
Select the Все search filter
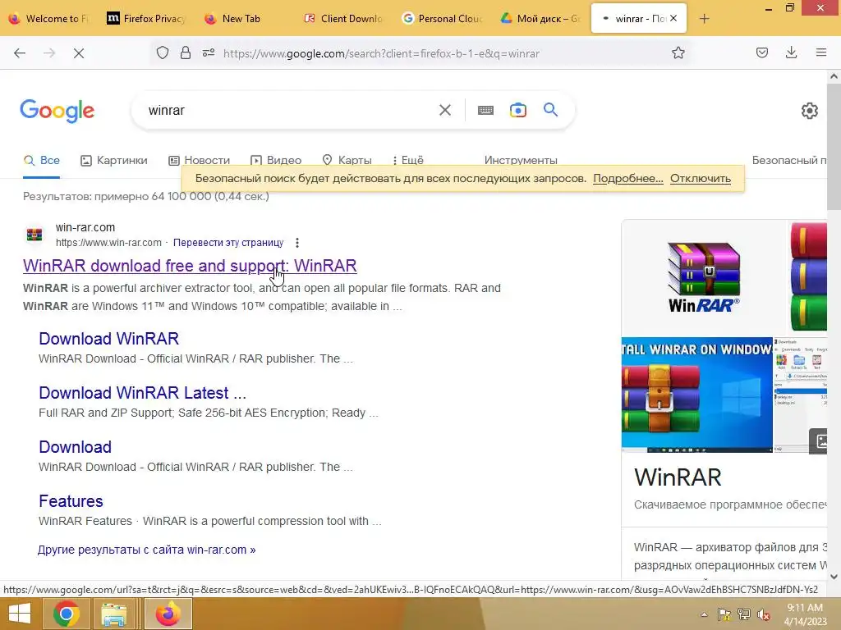click(x=42, y=160)
